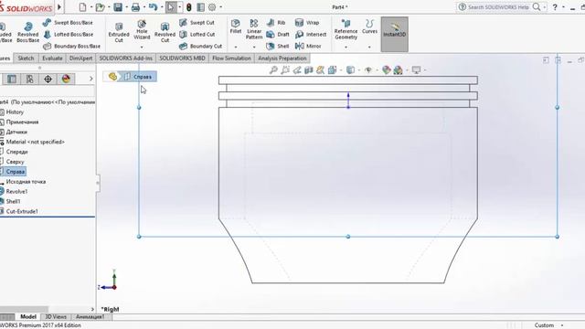
Task: Click the Revolved Cut tool
Action: point(165,32)
